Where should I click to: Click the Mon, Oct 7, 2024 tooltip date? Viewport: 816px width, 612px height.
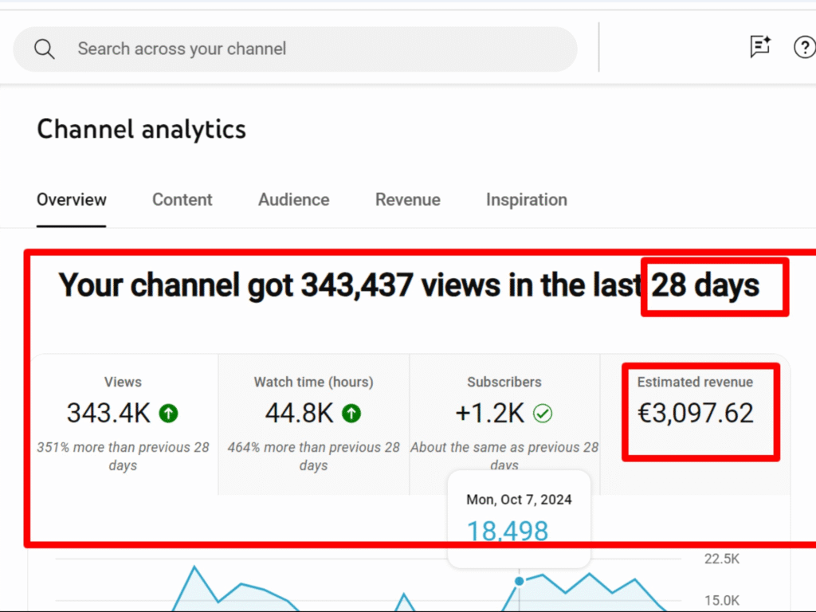point(519,500)
